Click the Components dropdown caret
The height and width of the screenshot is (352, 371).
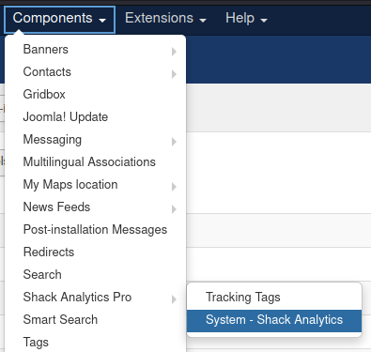102,21
